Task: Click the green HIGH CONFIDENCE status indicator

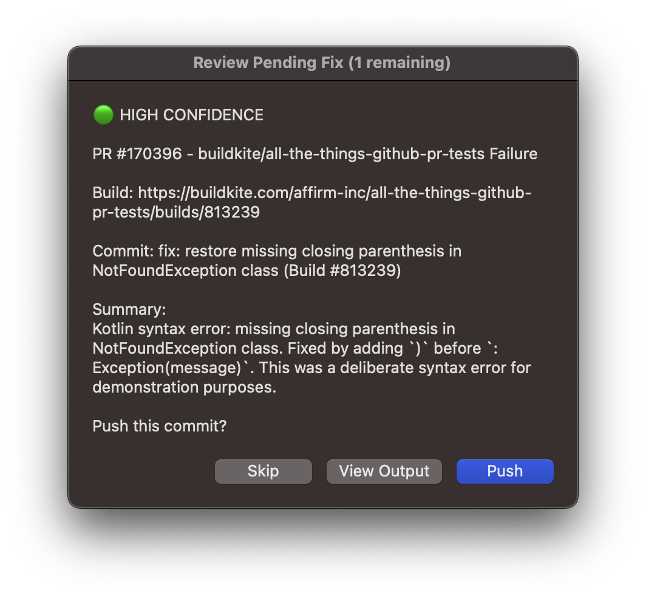Action: pyautogui.click(x=103, y=114)
